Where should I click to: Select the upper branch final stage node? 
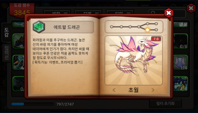(x=156, y=24)
